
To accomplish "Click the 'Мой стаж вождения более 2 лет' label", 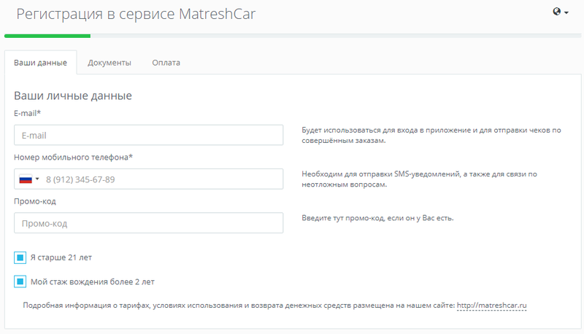I will (92, 281).
